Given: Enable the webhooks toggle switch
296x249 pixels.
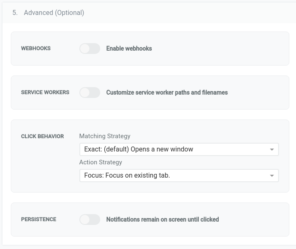Looking at the screenshot, I should (x=90, y=49).
